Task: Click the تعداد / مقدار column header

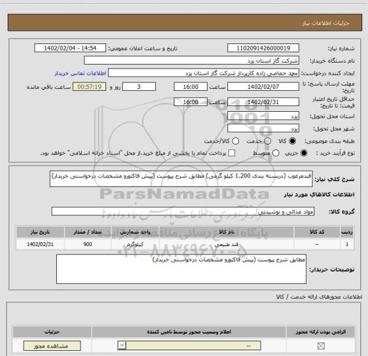Action: pyautogui.click(x=88, y=232)
